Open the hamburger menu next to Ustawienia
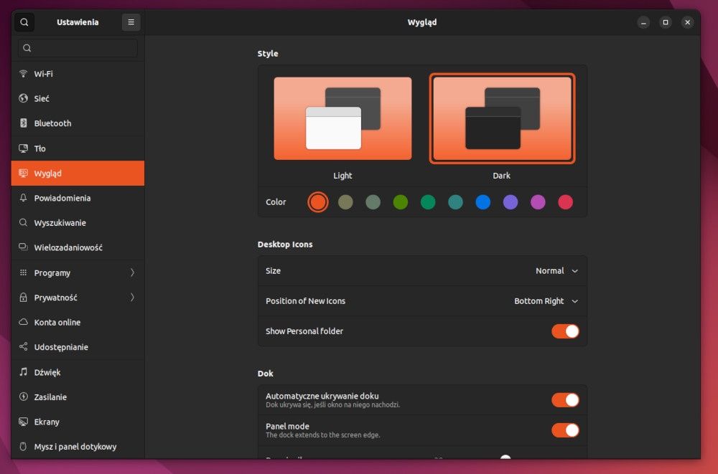 click(x=131, y=22)
